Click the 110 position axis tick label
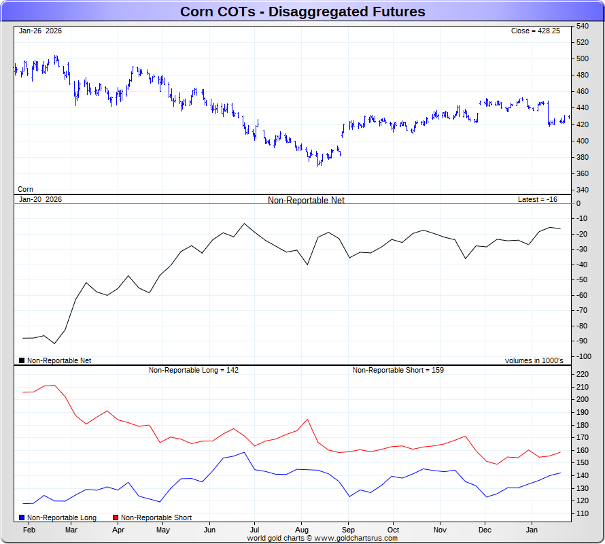The height and width of the screenshot is (544, 605). [583, 514]
